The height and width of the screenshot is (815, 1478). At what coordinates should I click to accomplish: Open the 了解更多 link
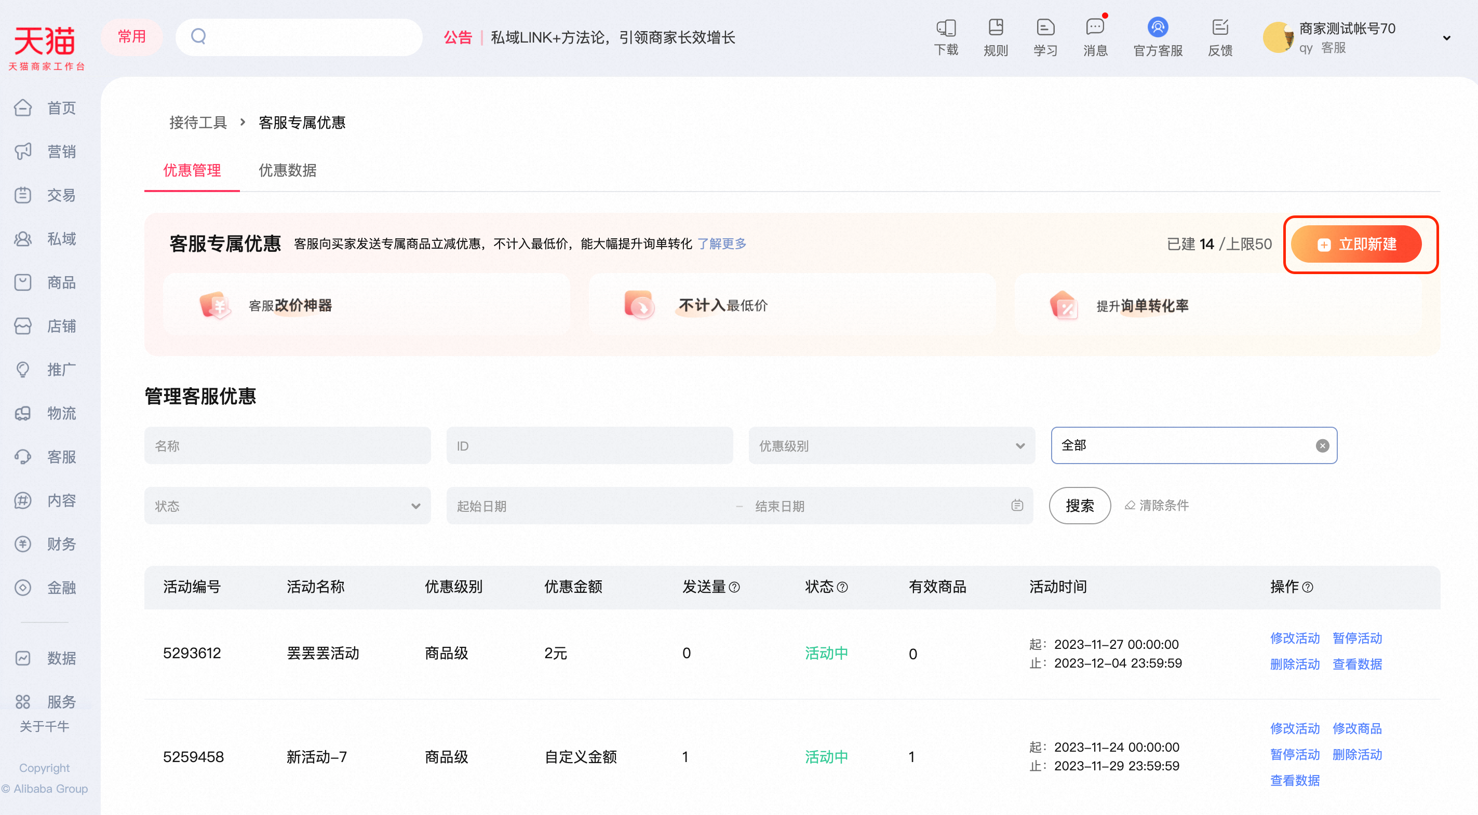(x=722, y=244)
